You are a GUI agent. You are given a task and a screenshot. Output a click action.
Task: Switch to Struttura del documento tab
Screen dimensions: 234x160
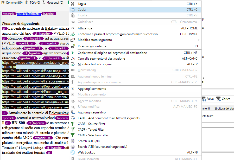click(x=224, y=108)
